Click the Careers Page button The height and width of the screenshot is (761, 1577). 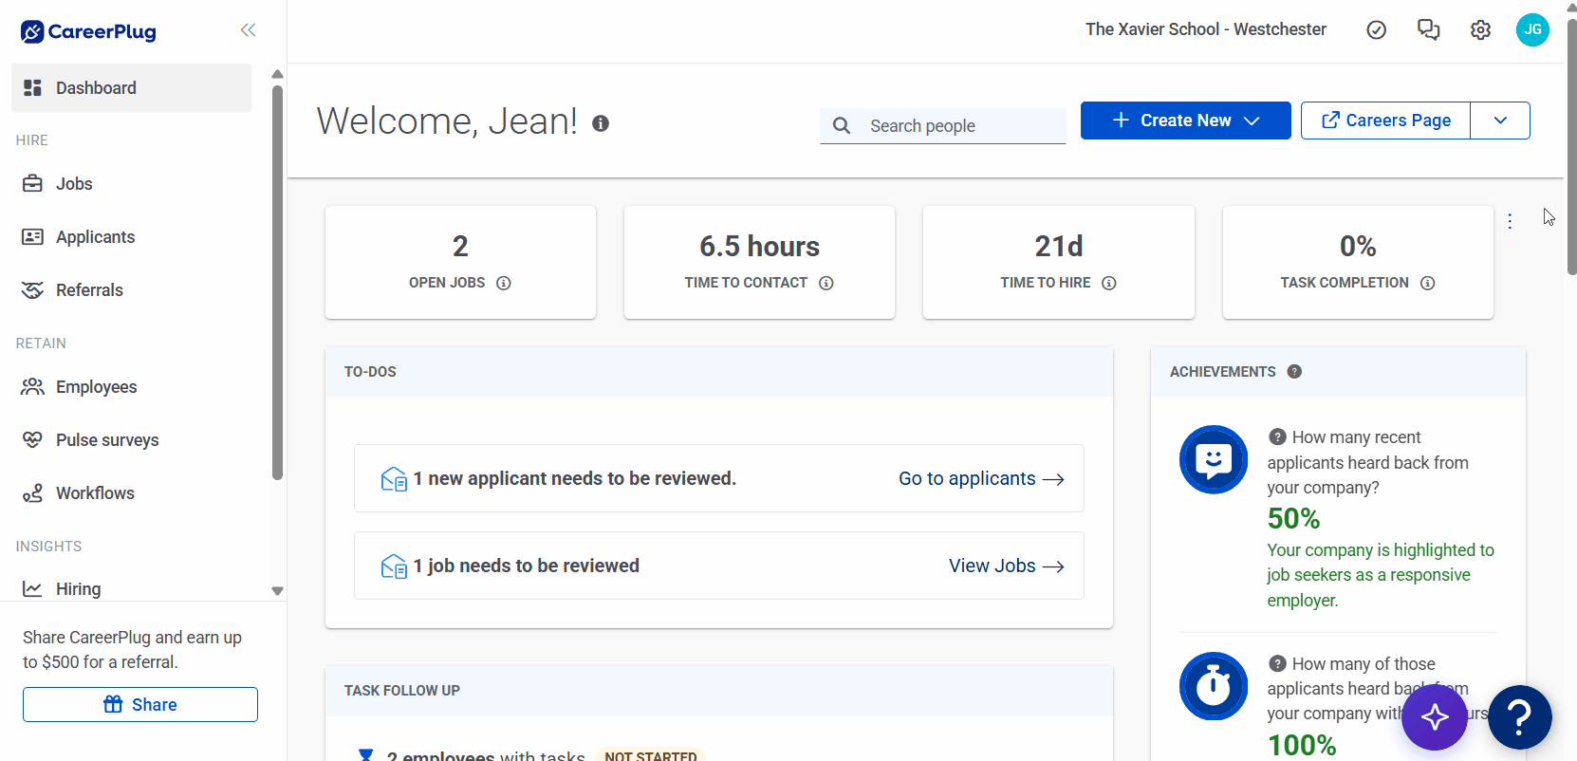coord(1385,121)
